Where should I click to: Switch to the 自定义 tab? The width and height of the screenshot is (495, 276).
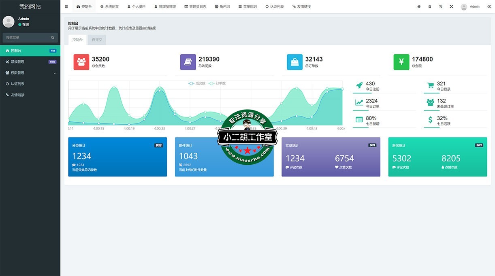pyautogui.click(x=97, y=40)
